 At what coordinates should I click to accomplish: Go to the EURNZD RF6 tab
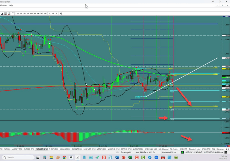(x=77, y=149)
